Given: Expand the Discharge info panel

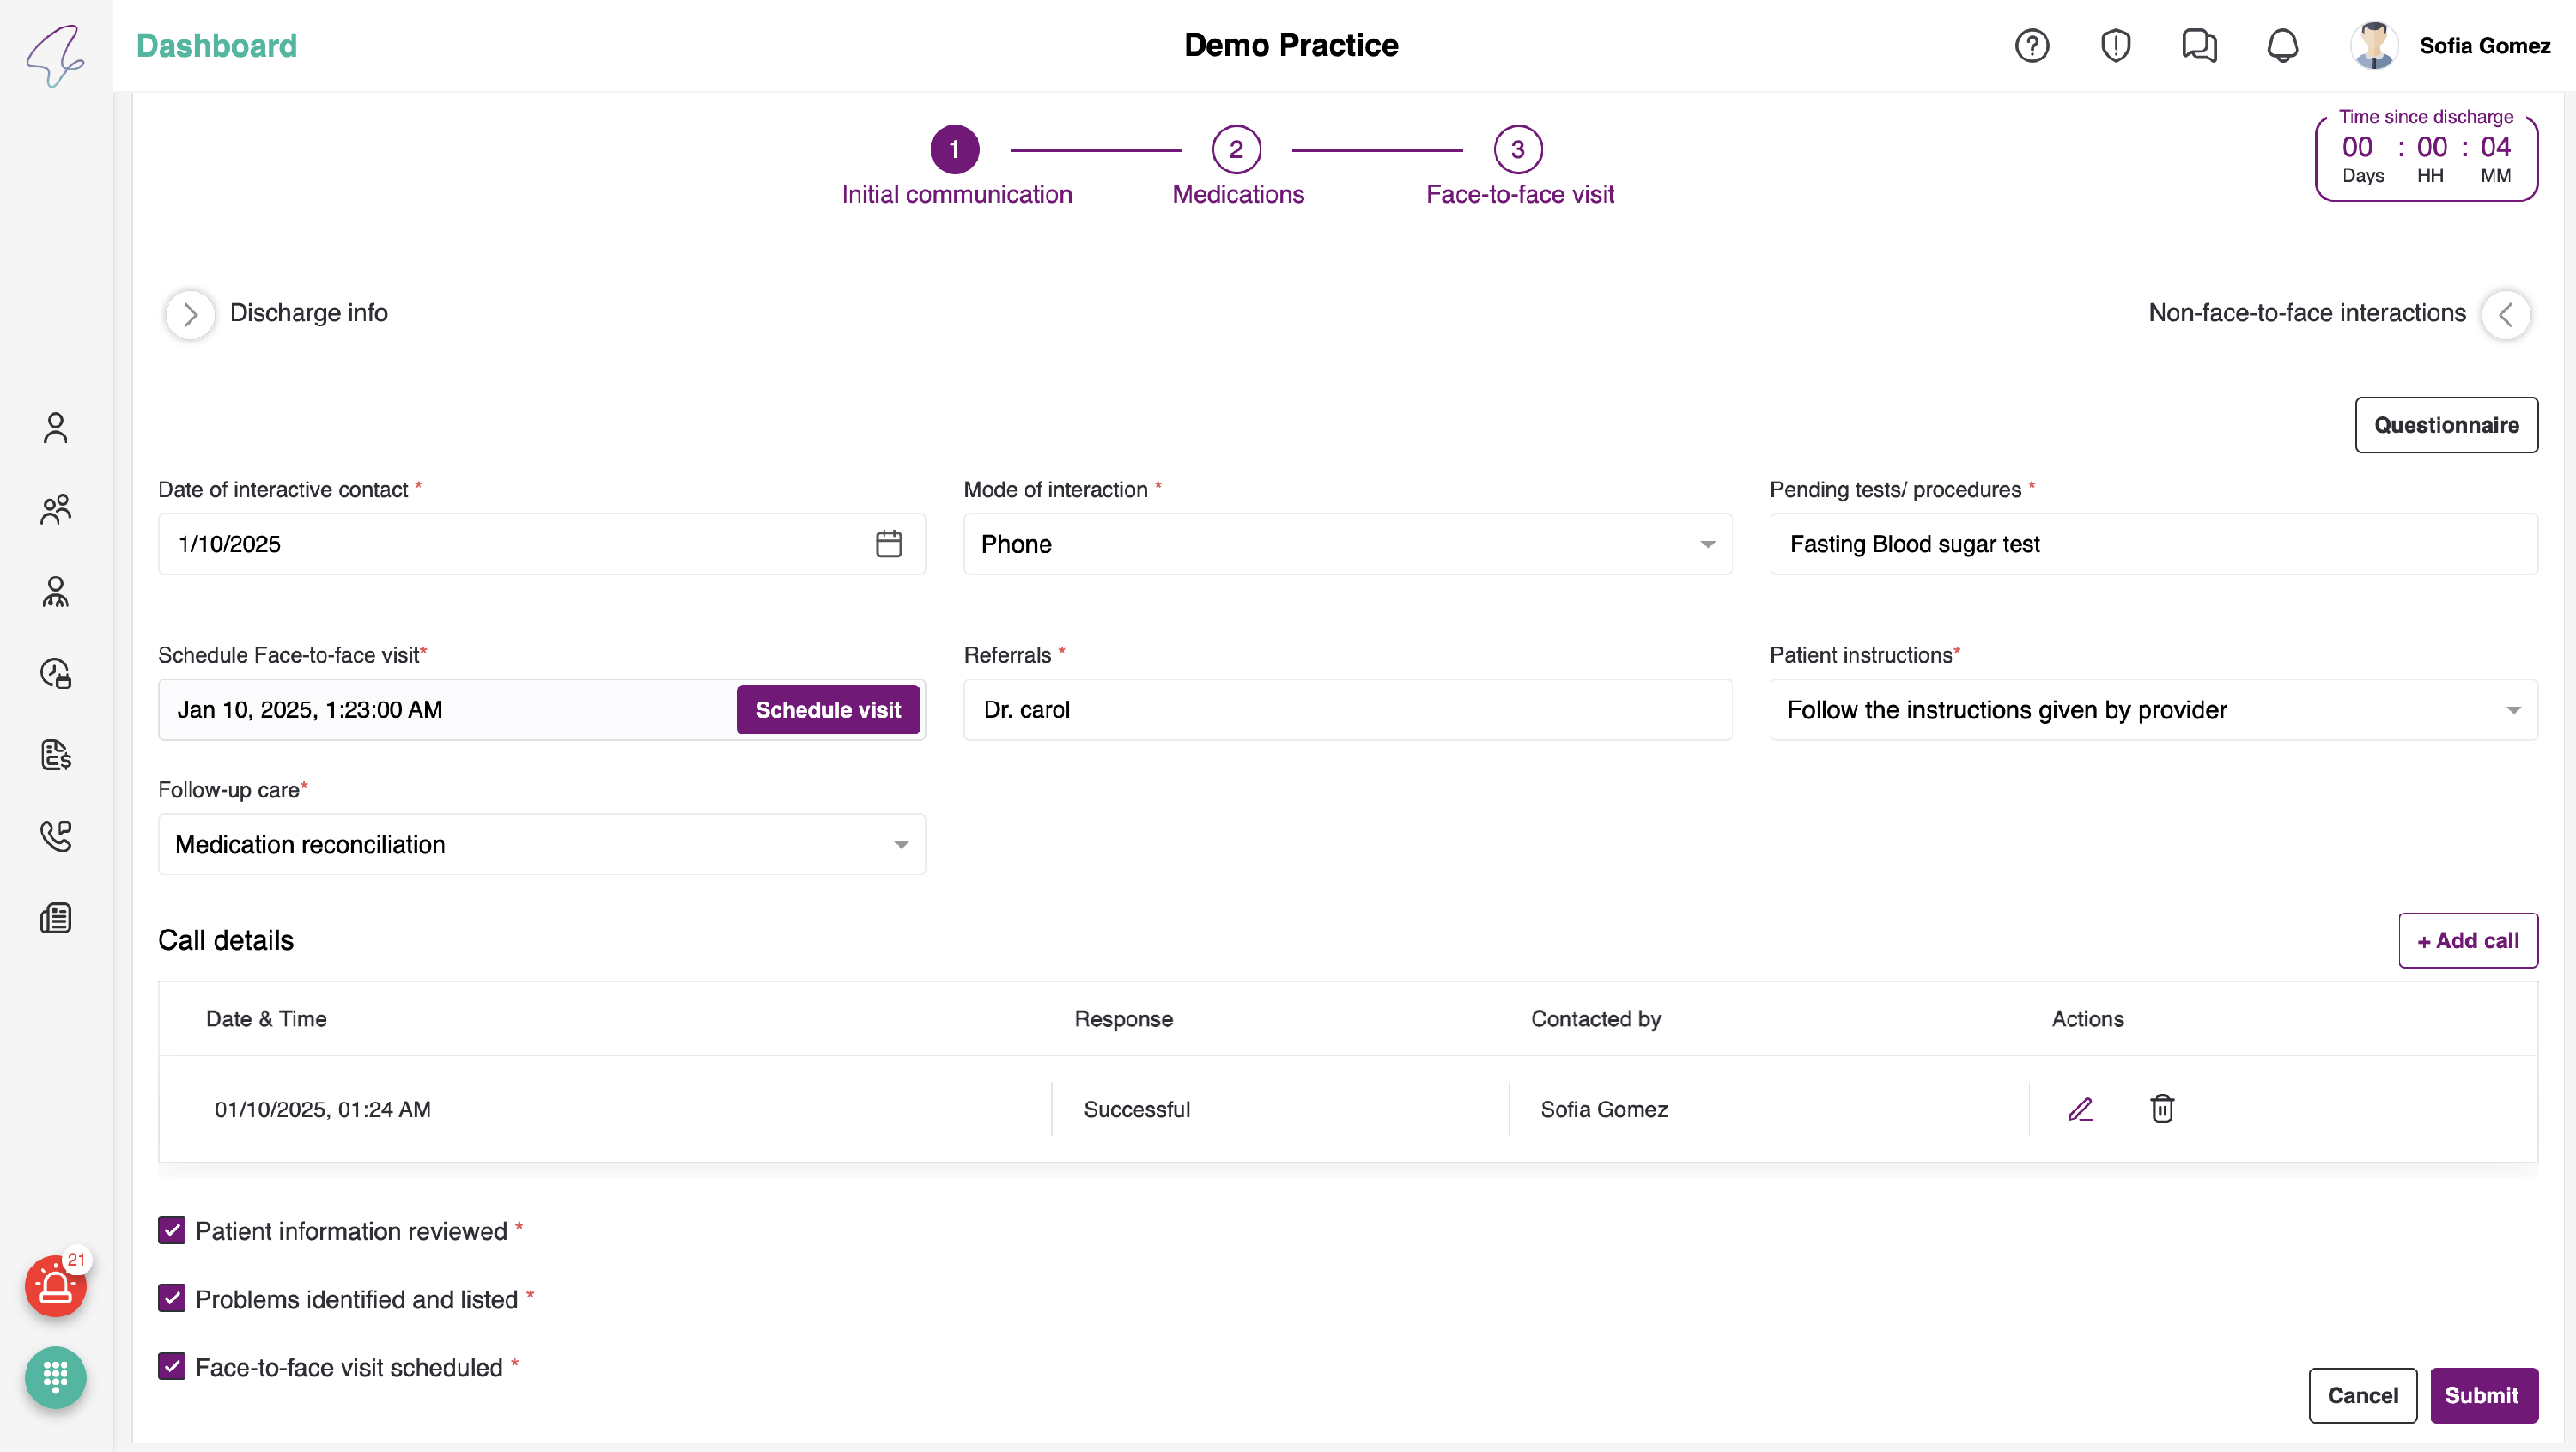Looking at the screenshot, I should [190, 314].
